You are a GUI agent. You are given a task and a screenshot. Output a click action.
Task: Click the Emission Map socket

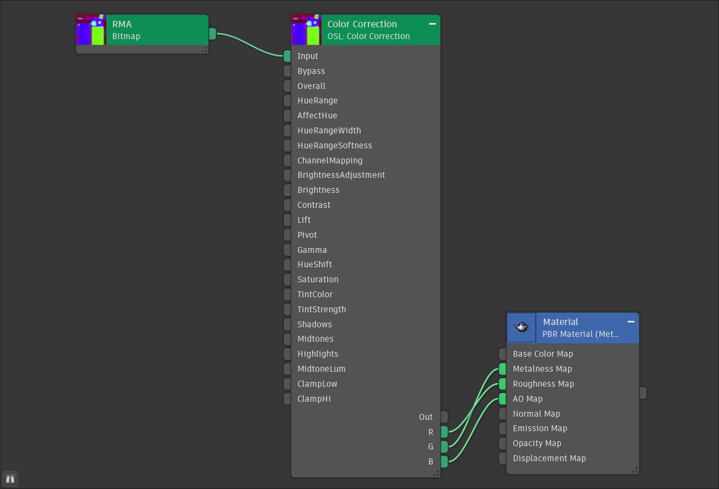503,428
